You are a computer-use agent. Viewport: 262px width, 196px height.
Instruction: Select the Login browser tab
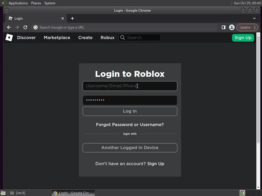click(36, 18)
